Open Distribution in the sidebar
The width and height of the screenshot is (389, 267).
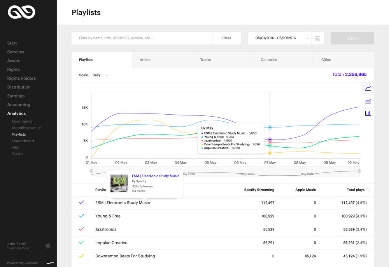(19, 87)
